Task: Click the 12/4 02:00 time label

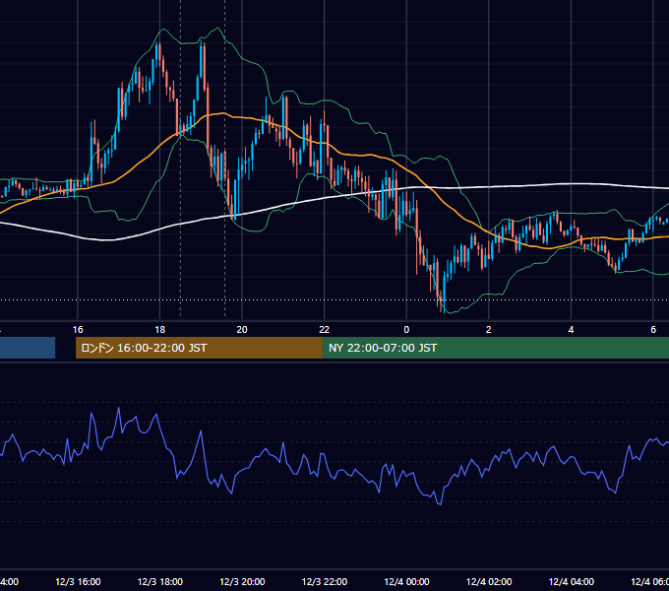Action: click(x=489, y=581)
